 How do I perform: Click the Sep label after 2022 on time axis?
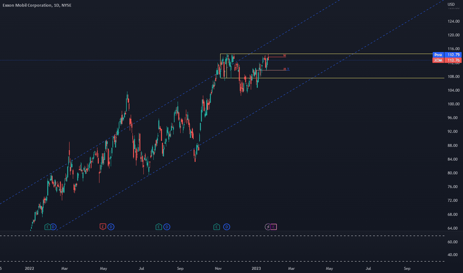coord(180,268)
